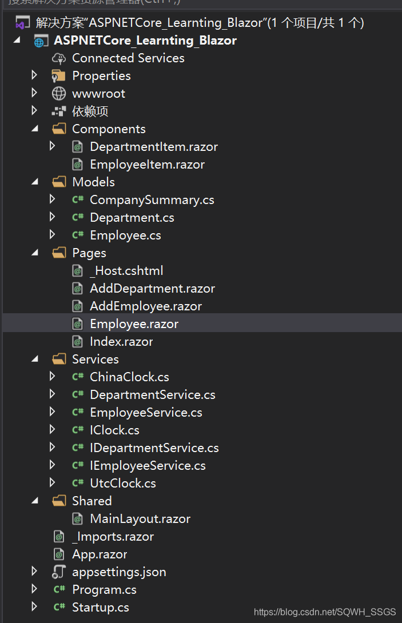Click the Pages folder icon
Image resolution: width=402 pixels, height=623 pixels.
point(59,253)
